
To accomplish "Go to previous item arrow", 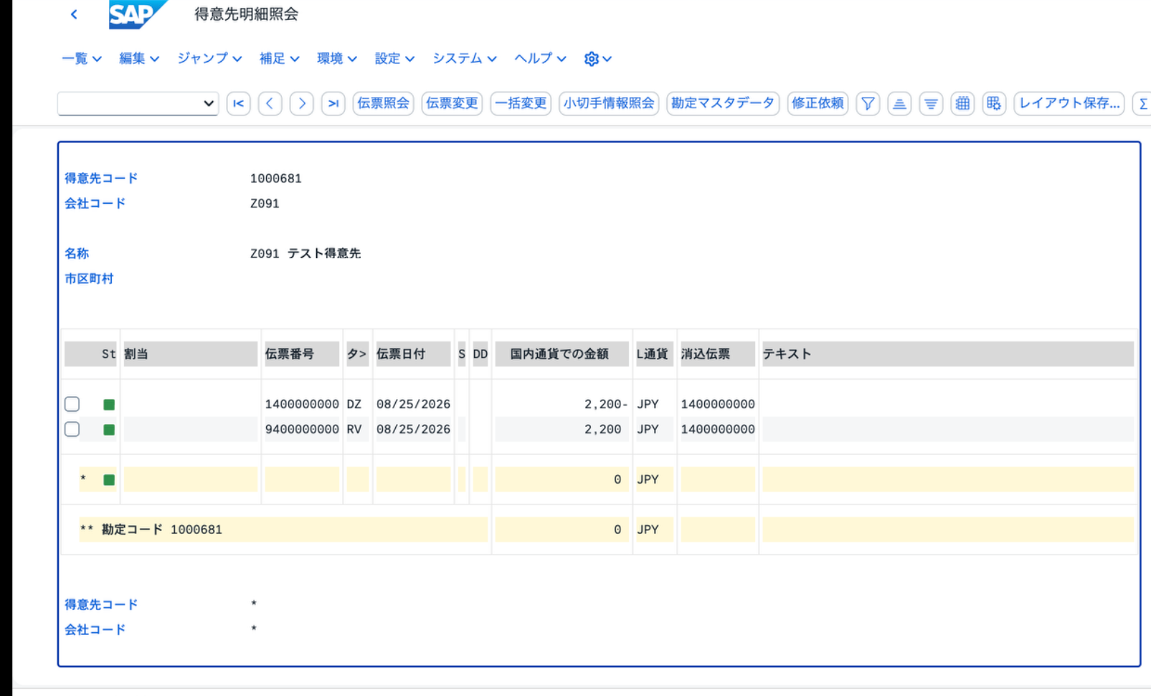I will point(270,103).
